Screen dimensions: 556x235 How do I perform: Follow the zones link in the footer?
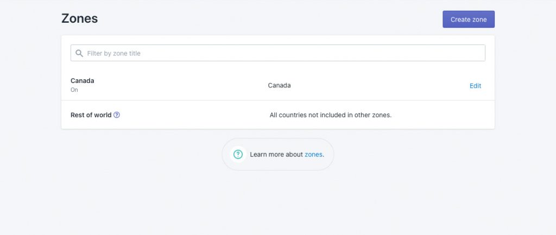[x=313, y=155]
